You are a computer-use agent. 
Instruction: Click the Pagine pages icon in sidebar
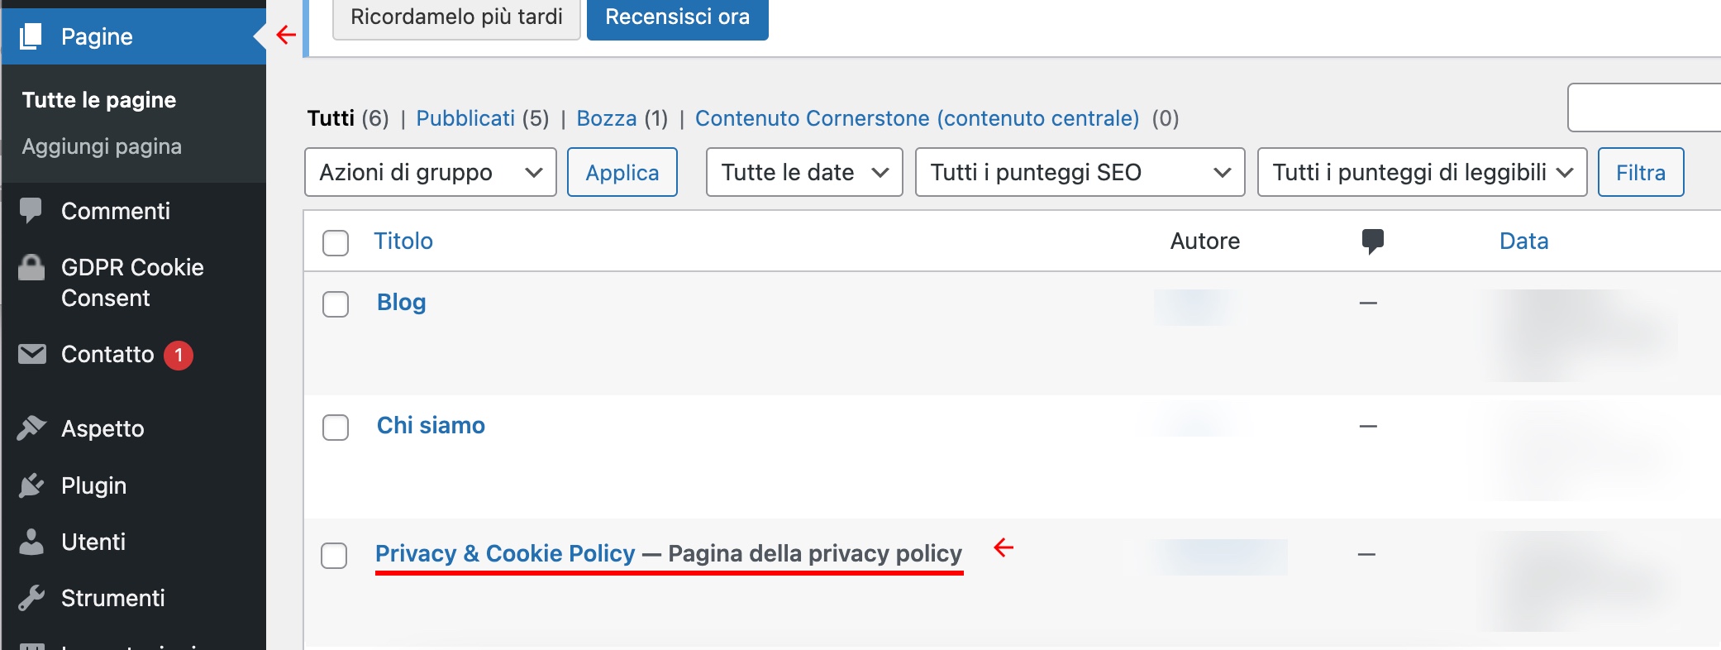31,36
